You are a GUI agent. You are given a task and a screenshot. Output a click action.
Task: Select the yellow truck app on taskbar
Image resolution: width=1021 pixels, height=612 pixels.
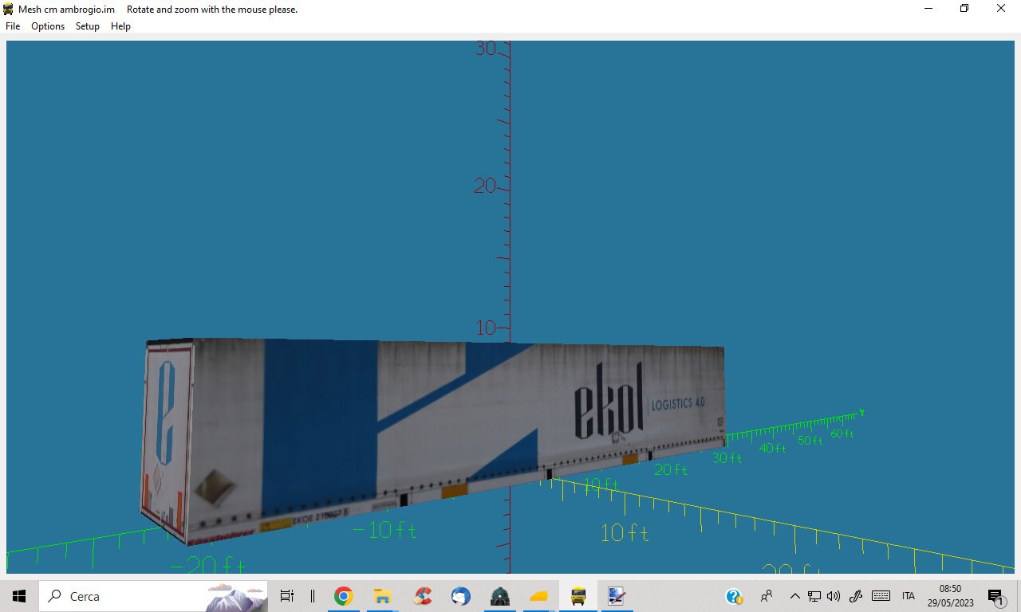tap(578, 596)
